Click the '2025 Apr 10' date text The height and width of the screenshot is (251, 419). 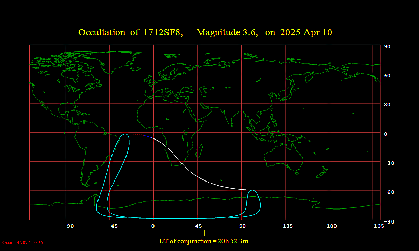(x=306, y=32)
